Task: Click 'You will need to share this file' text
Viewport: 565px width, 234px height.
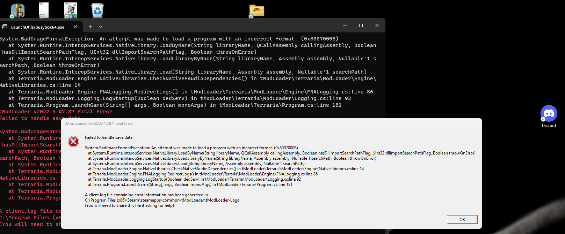Action: tap(129, 205)
